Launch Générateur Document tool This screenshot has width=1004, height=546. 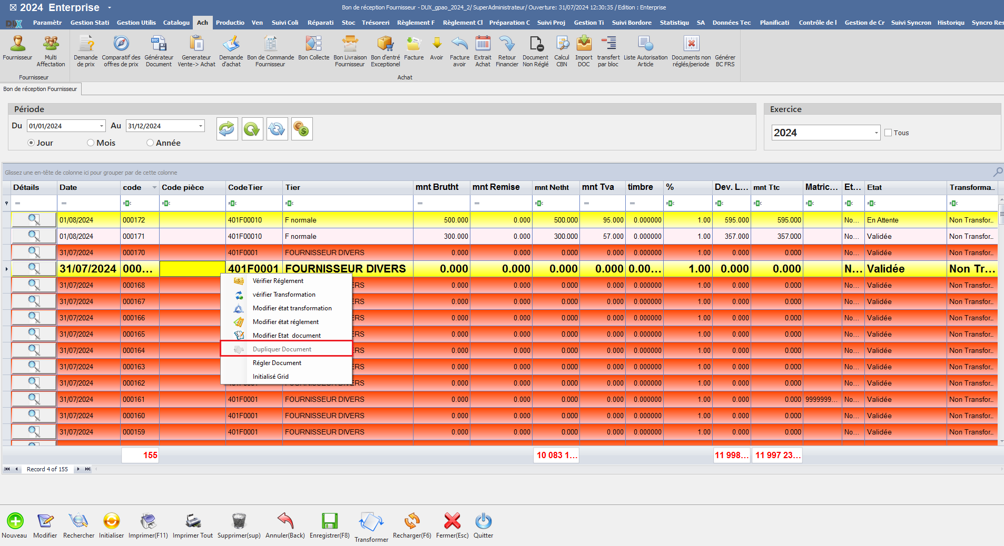click(x=159, y=50)
